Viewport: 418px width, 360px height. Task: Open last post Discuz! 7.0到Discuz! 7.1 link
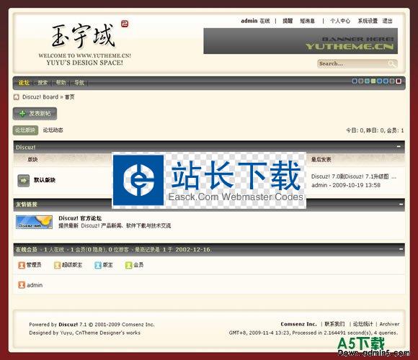click(354, 176)
